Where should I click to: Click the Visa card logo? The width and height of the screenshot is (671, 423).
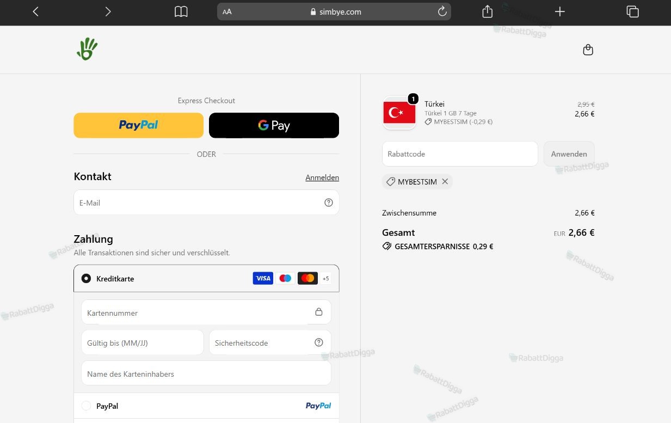pyautogui.click(x=263, y=278)
